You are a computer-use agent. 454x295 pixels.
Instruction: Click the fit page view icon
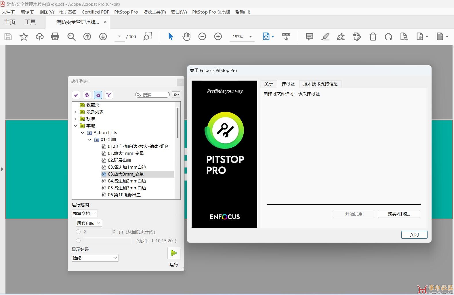coord(266,37)
